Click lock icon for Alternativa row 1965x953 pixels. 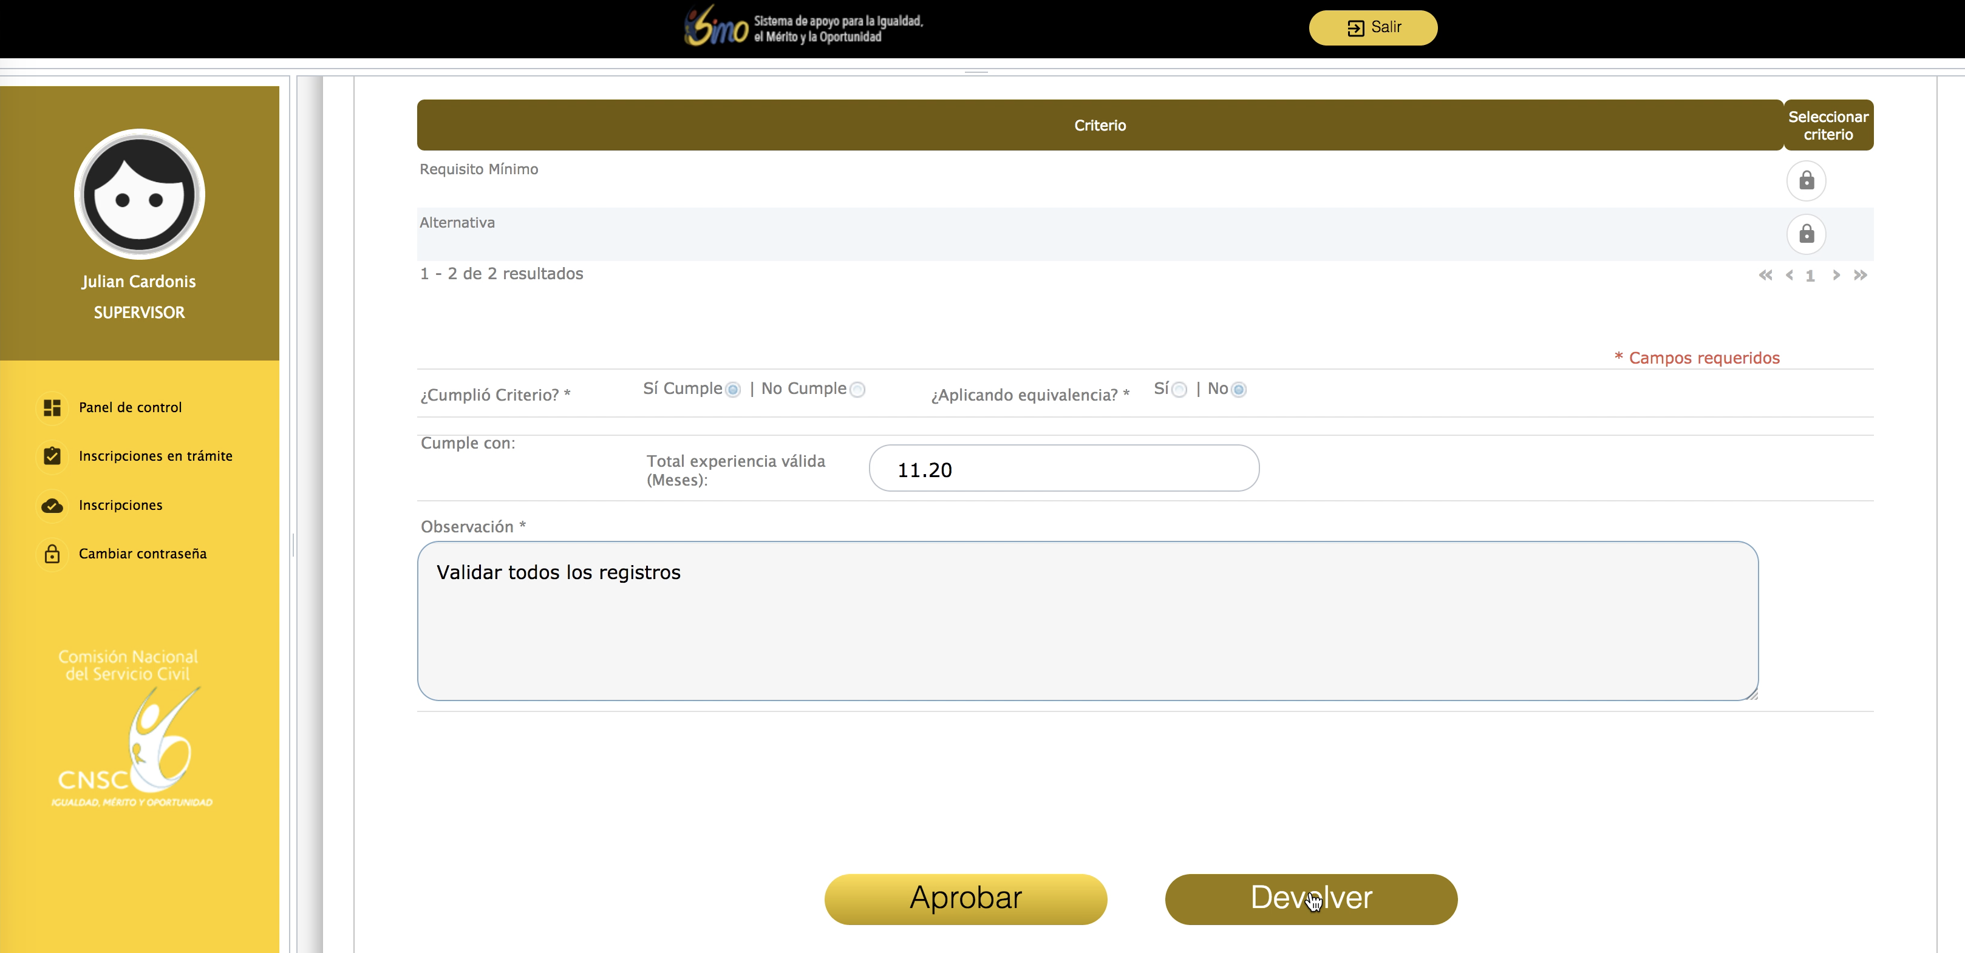1805,233
